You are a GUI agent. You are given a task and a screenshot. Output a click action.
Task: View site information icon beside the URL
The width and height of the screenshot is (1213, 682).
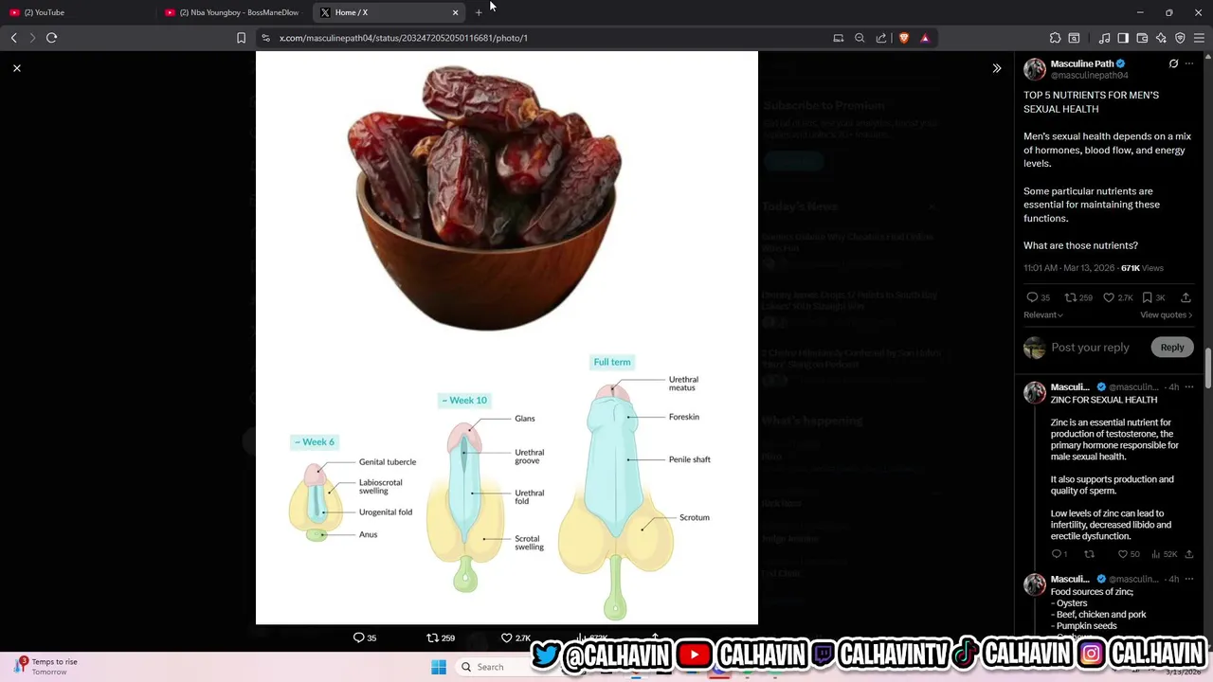pyautogui.click(x=265, y=38)
